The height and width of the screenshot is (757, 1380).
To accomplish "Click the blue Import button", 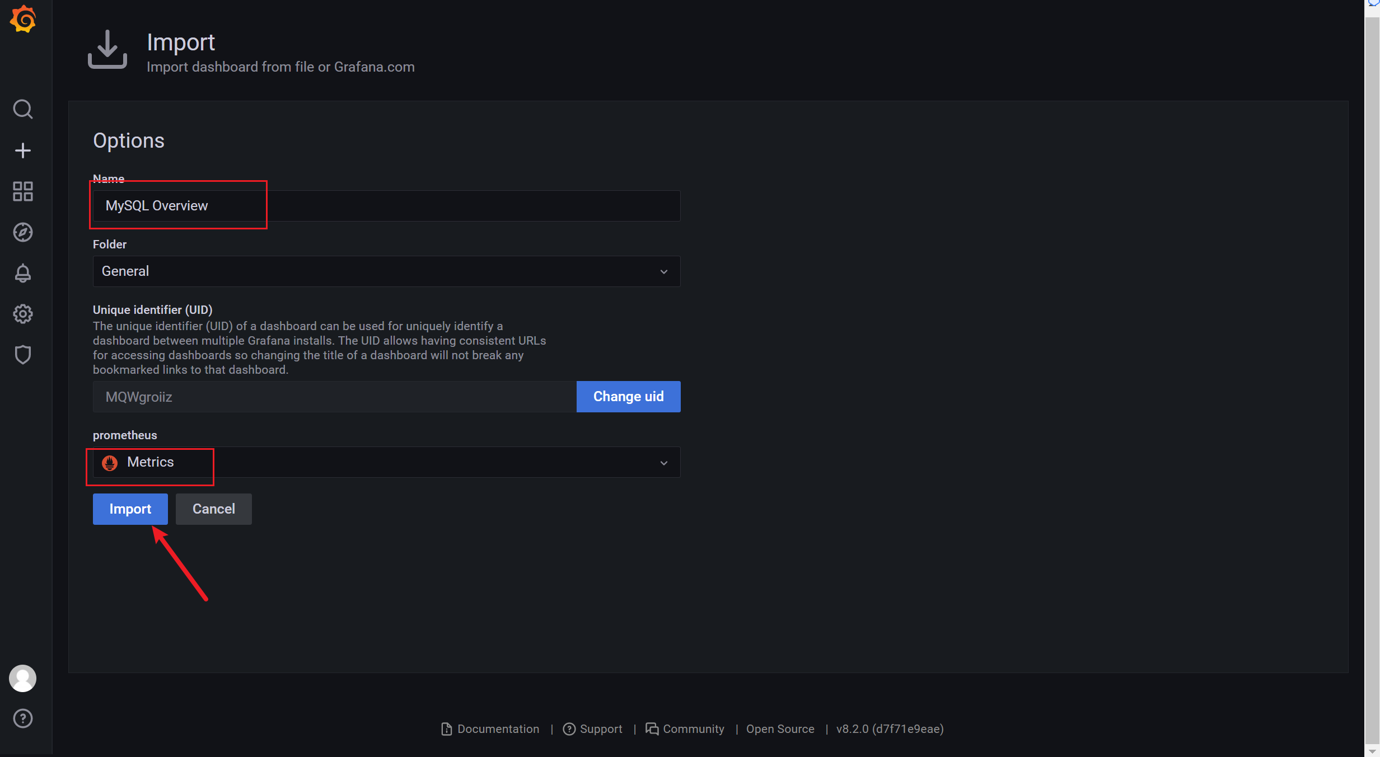I will tap(130, 509).
